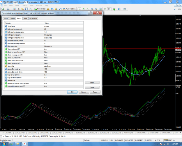
Task: Toggle the Market Watch window icon
Action: point(15,9)
